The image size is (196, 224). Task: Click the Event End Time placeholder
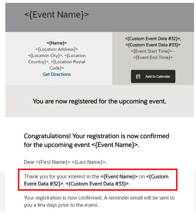click(x=153, y=57)
